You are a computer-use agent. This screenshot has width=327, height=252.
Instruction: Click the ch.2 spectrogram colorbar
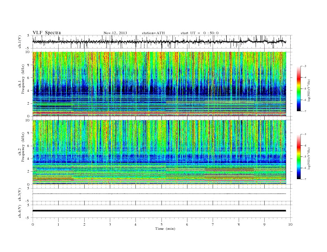299,157
